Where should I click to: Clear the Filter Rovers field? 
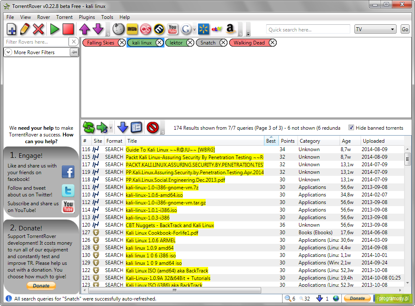click(x=74, y=42)
